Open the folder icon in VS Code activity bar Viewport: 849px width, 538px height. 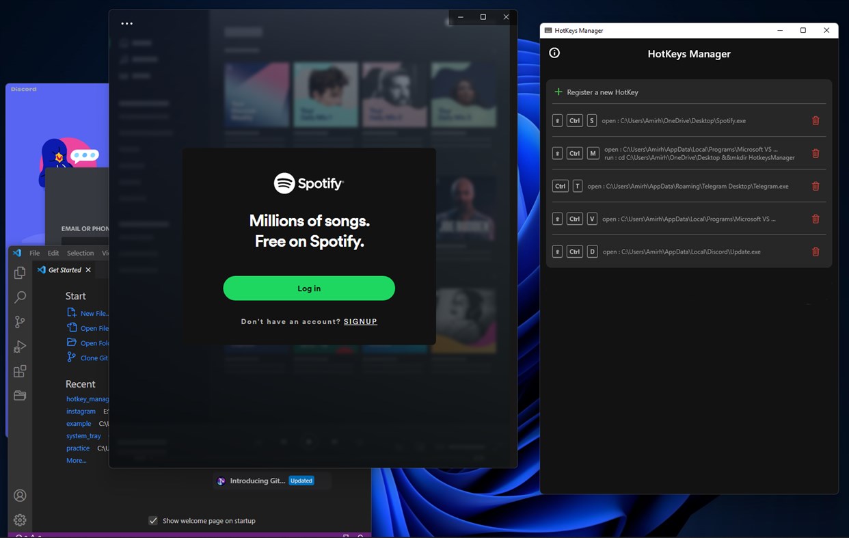20,395
